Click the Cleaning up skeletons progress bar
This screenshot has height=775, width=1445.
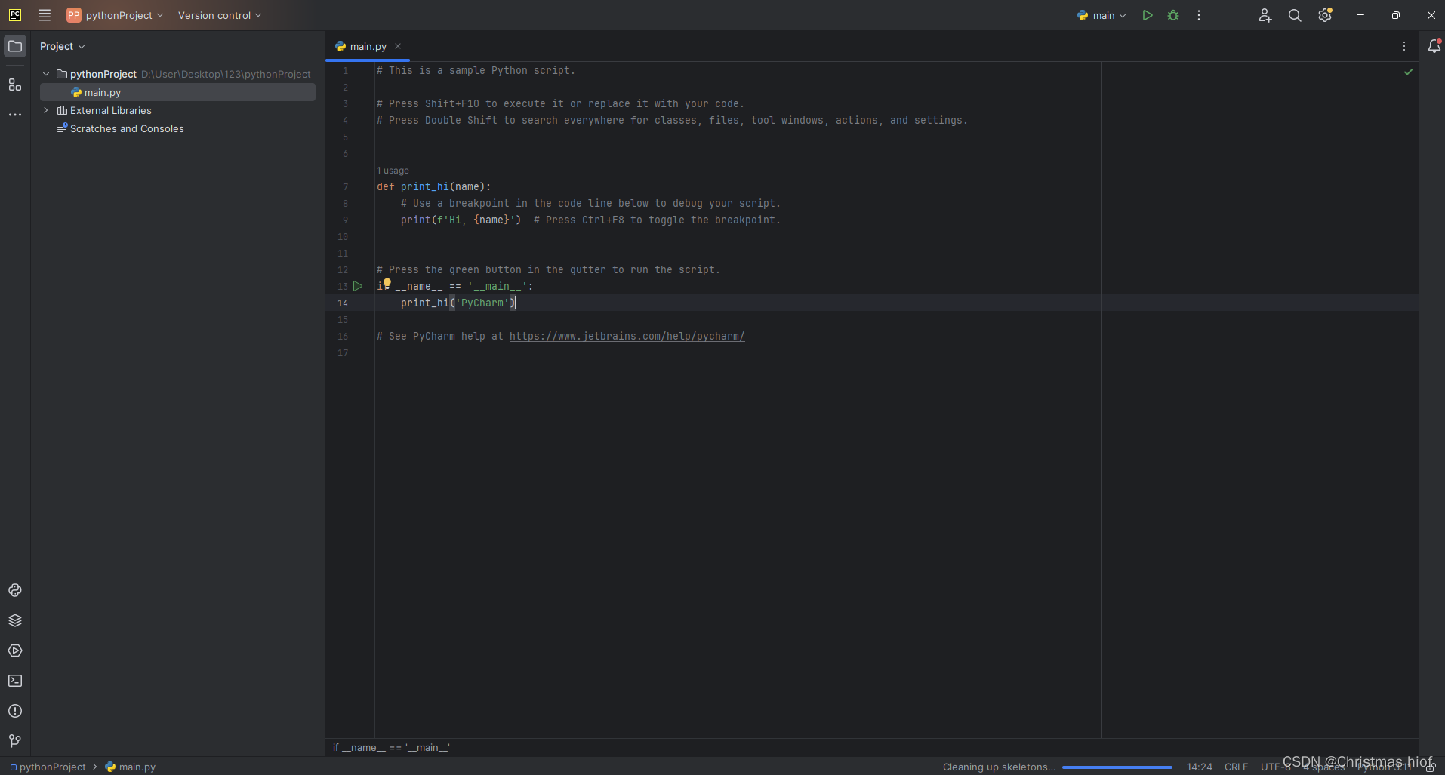[1117, 767]
